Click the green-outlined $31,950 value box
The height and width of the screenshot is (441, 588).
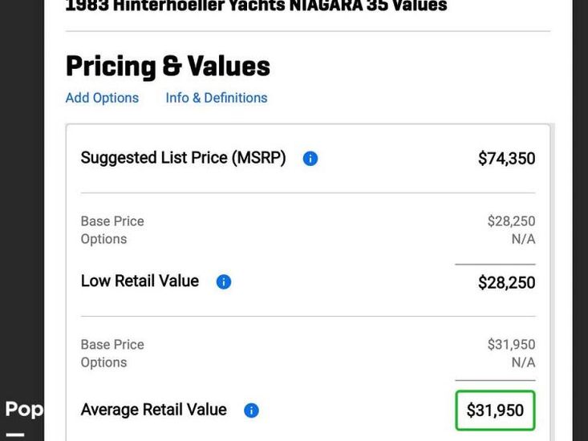tap(495, 411)
